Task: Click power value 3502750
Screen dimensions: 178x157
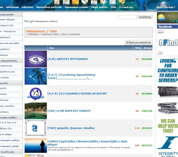Action: [x=147, y=111]
